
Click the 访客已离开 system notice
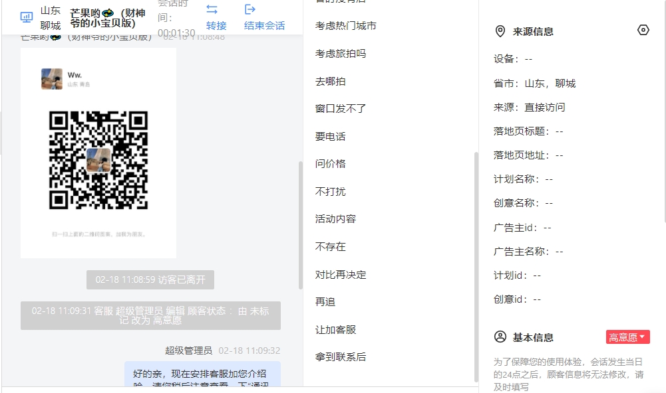click(150, 279)
